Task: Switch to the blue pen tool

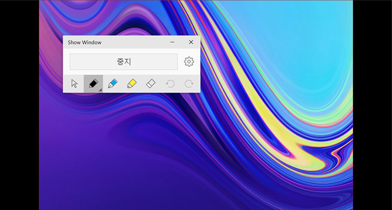Action: 113,84
